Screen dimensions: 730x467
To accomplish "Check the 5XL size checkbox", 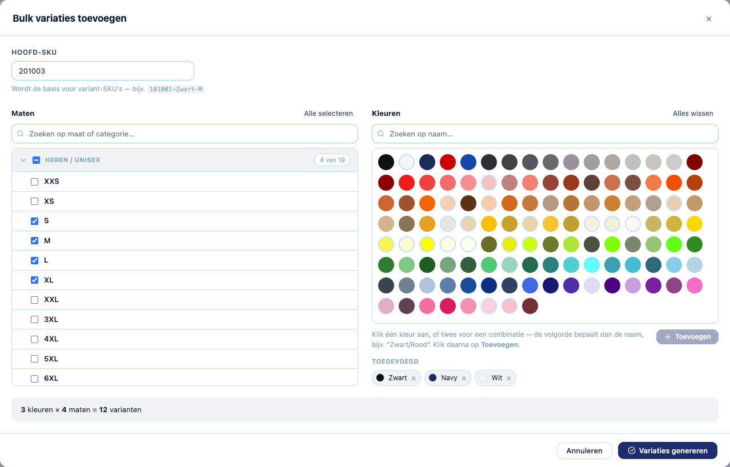I will point(34,359).
